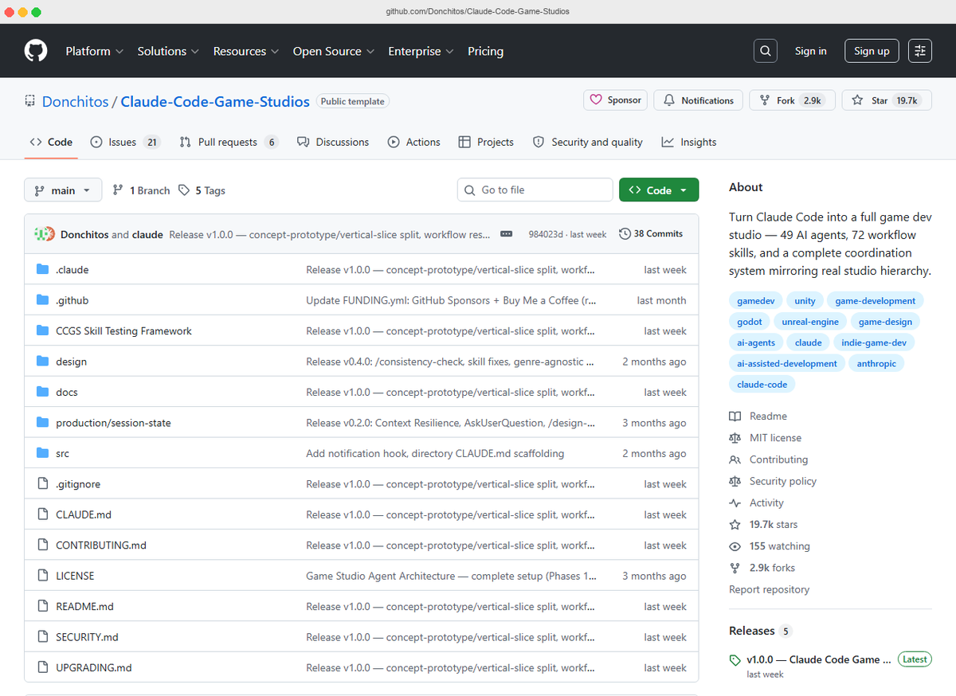Screen dimensions: 956x696
Task: Open the Contributing link in About
Action: coord(778,459)
